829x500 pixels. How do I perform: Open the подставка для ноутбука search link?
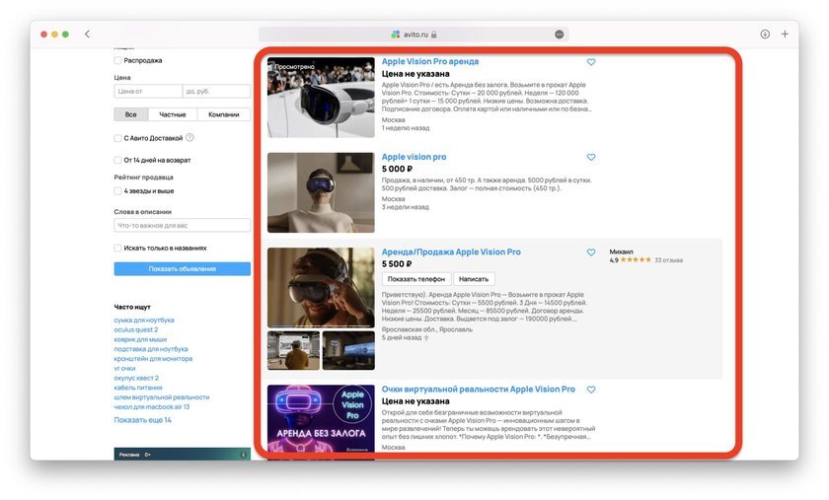pyautogui.click(x=151, y=349)
